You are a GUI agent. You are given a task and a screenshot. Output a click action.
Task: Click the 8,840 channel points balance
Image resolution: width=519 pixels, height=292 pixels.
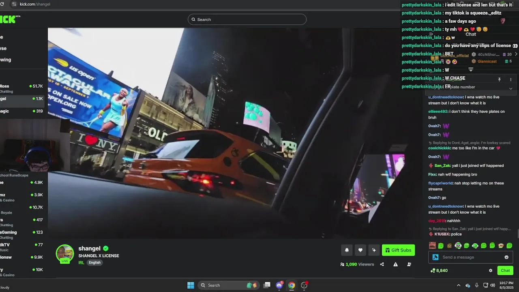tap(439, 271)
